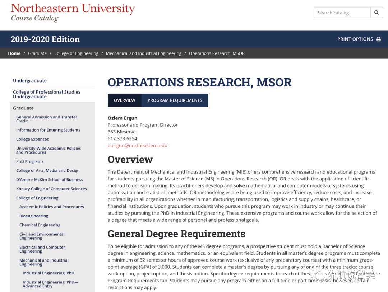Open College of Professional Studies Undergraduate
Image resolution: width=388 pixels, height=292 pixels.
pos(46,94)
